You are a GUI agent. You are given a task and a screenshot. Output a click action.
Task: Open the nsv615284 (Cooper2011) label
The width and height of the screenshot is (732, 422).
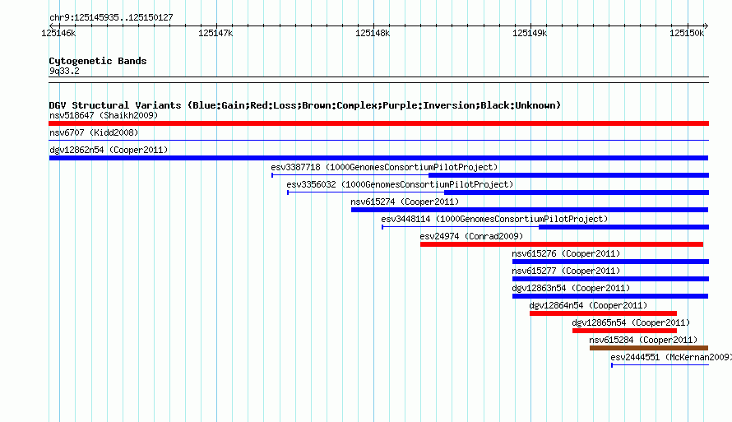[643, 340]
